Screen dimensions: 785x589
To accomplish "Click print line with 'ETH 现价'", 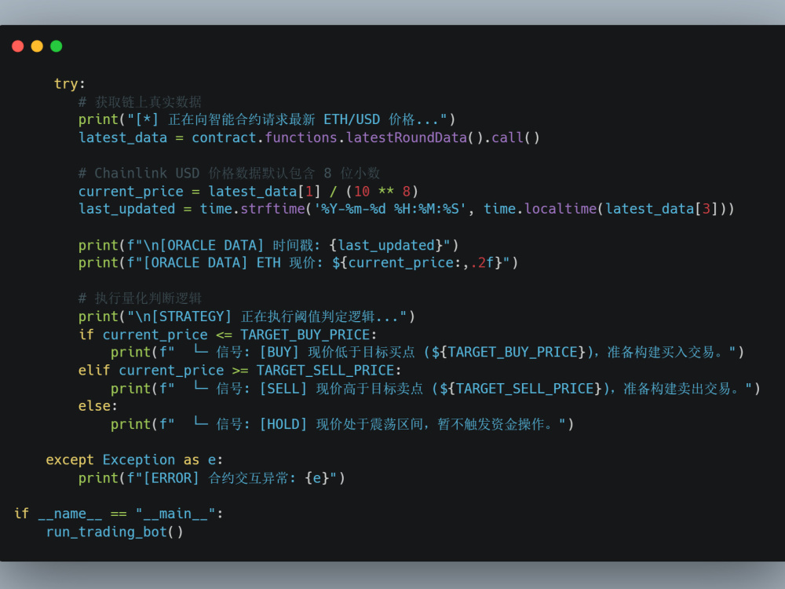I will coord(298,263).
